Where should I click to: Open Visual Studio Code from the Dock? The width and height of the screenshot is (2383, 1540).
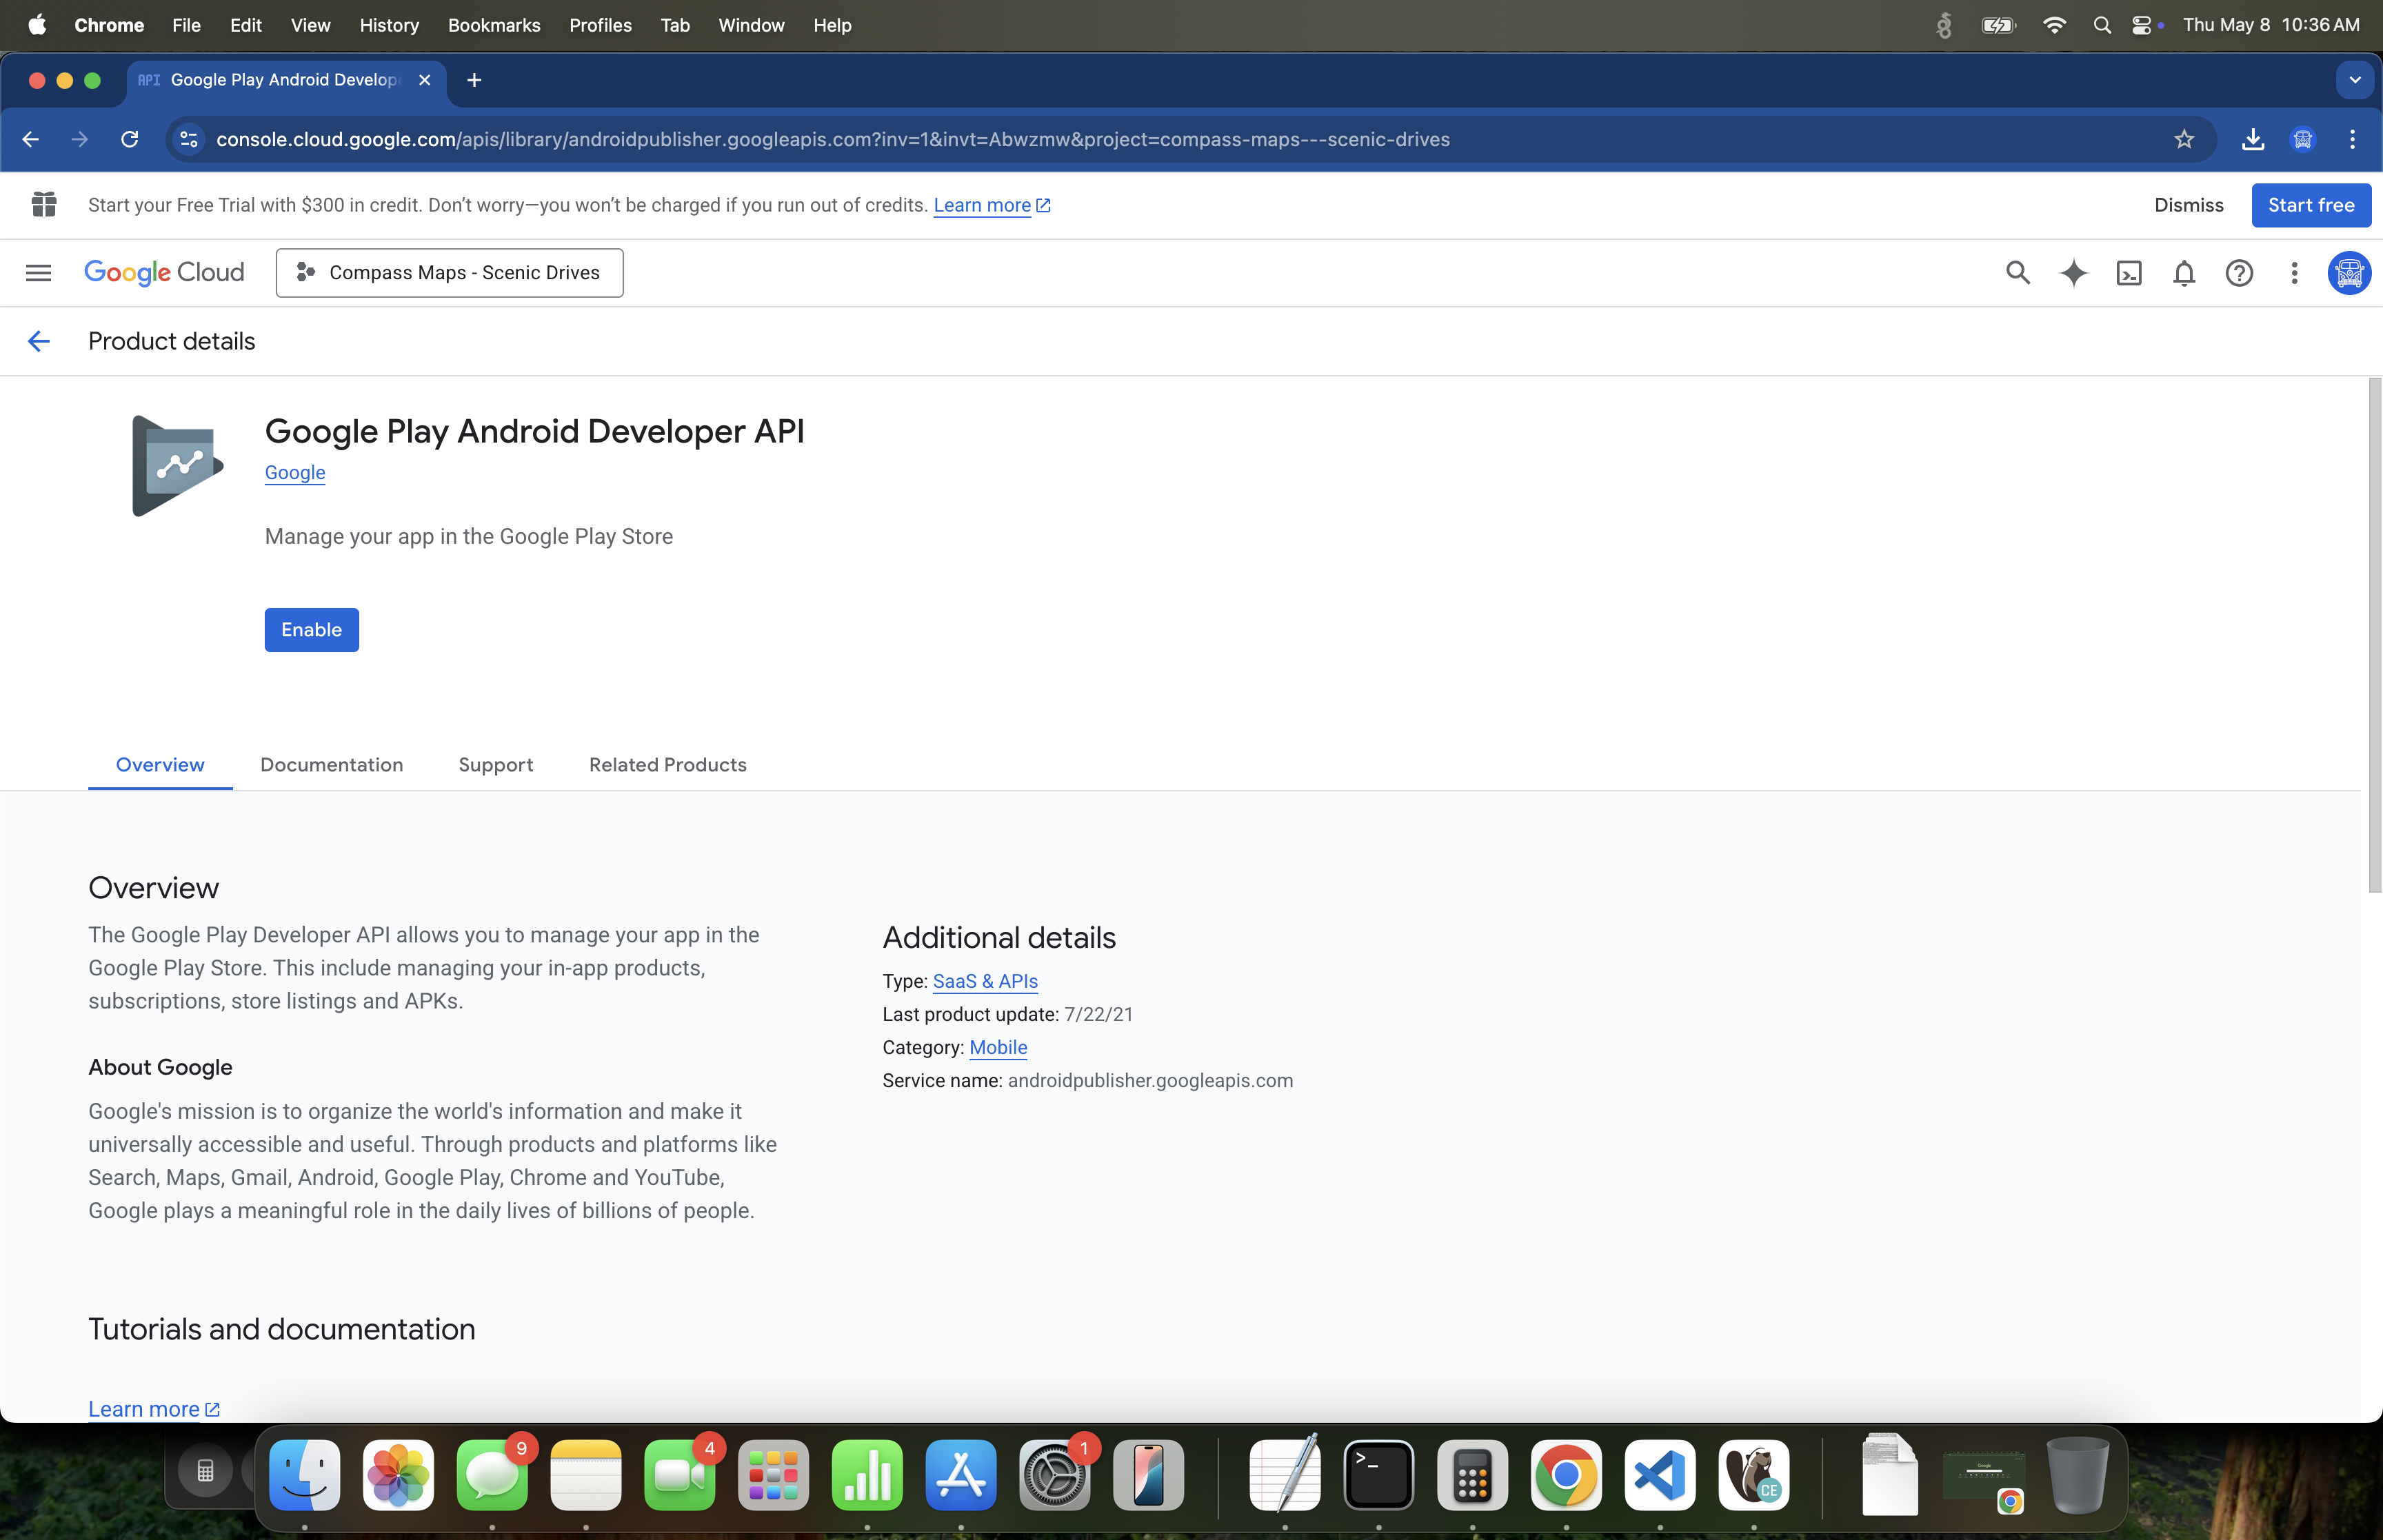(x=1660, y=1475)
